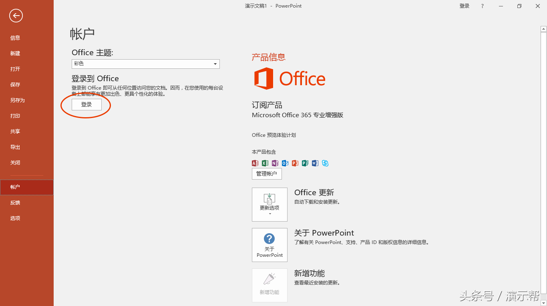Click the Microsoft Office 365 专业增强版 text
This screenshot has width=547, height=306.
[298, 115]
